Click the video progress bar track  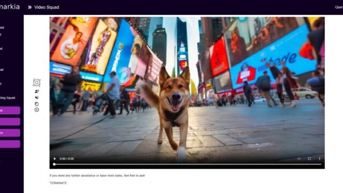click(188, 164)
